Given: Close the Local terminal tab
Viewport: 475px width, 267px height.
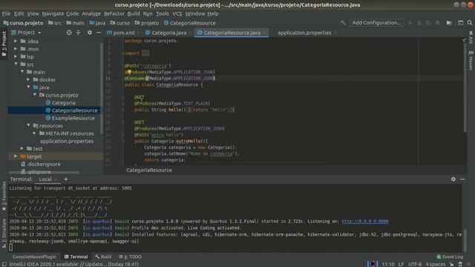Looking at the screenshot, I should (x=56, y=179).
